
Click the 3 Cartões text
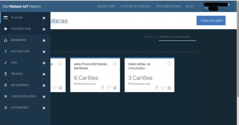coord(140,78)
